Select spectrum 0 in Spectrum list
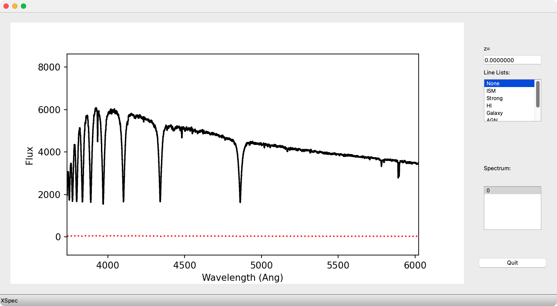 tap(512, 191)
